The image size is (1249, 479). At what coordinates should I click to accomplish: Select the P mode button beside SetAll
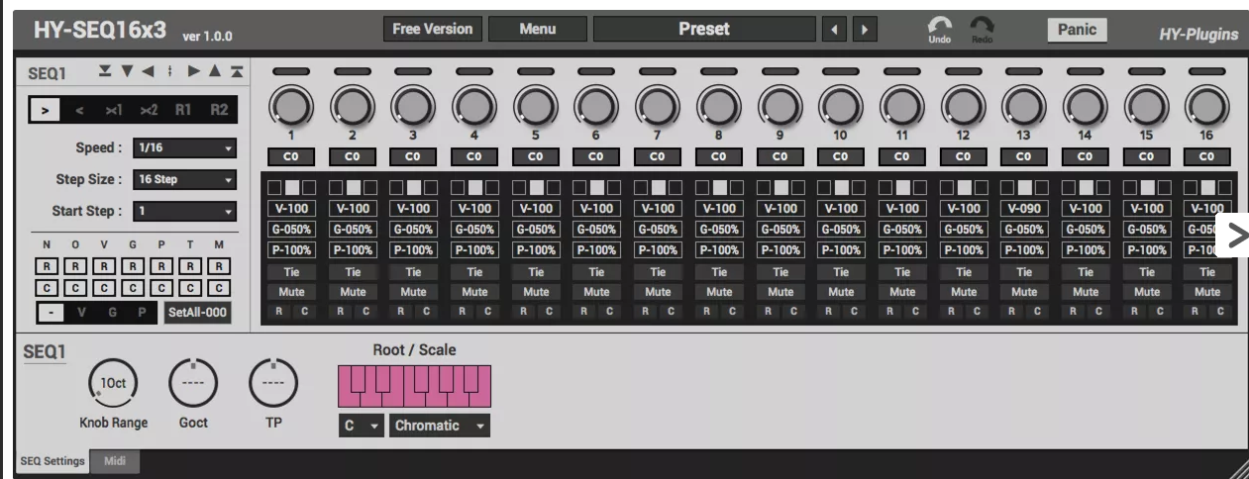coord(142,314)
